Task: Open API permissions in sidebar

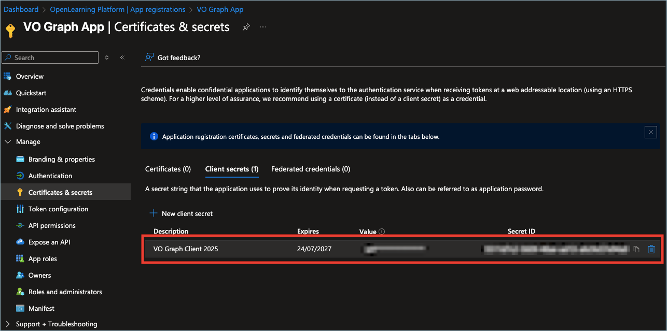Action: [52, 225]
